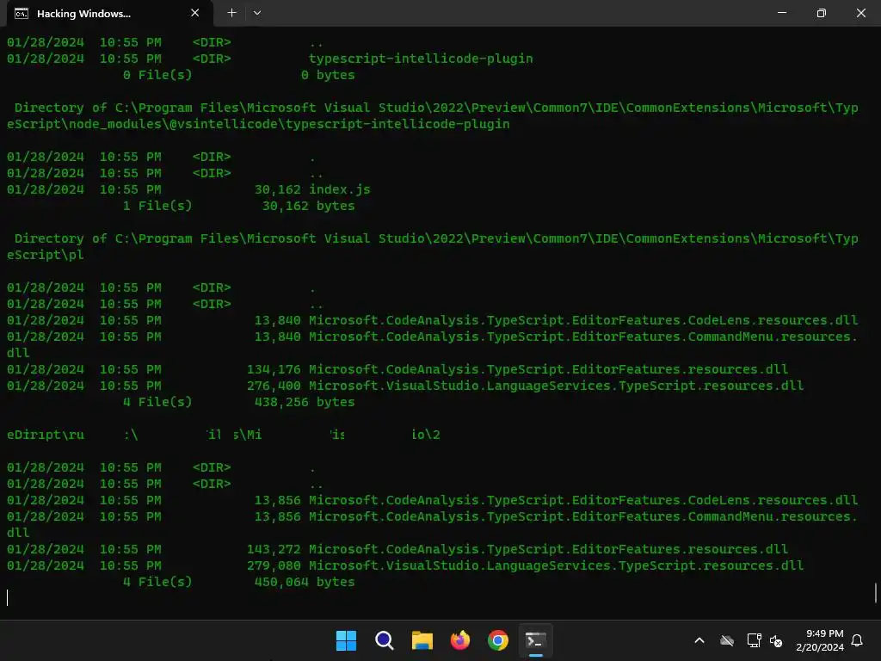Click the garbled 'eDirıpt\ru' line
Viewport: 881px width, 661px height.
pyautogui.click(x=224, y=435)
